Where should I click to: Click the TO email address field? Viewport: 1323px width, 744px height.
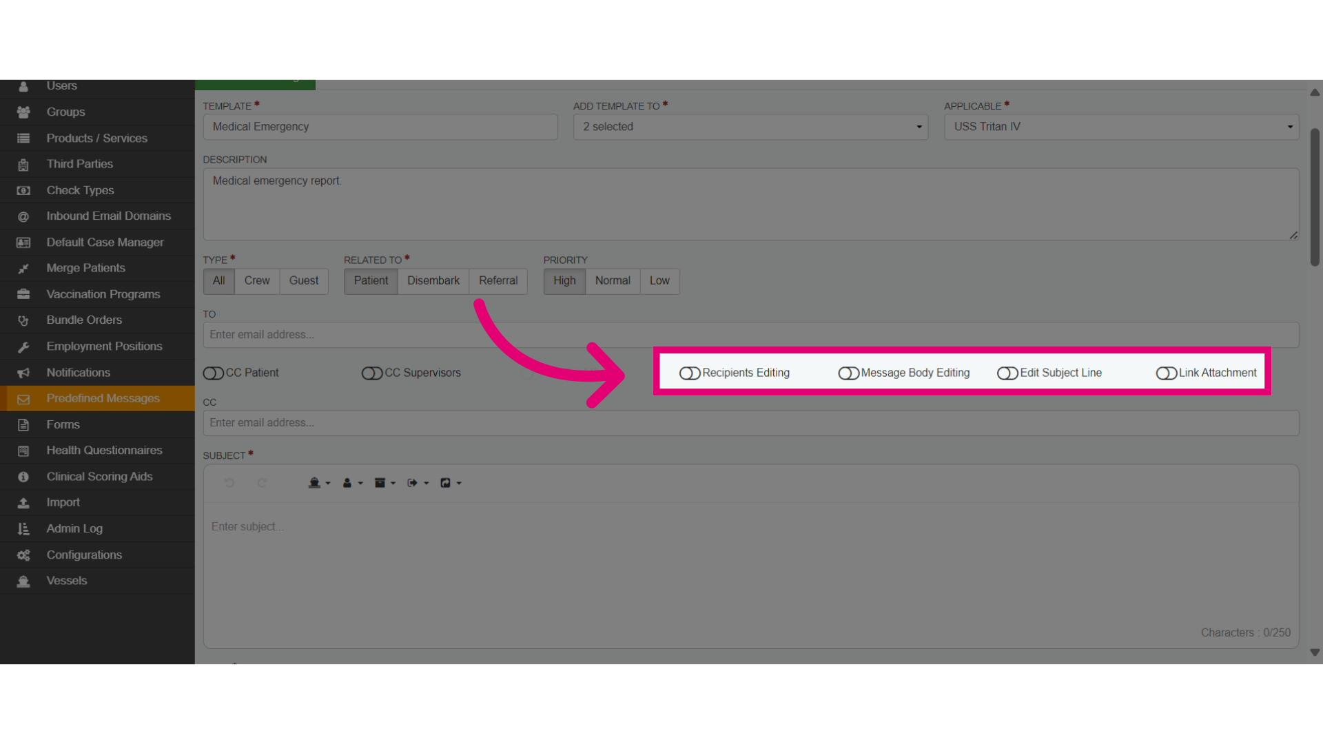[x=751, y=335]
